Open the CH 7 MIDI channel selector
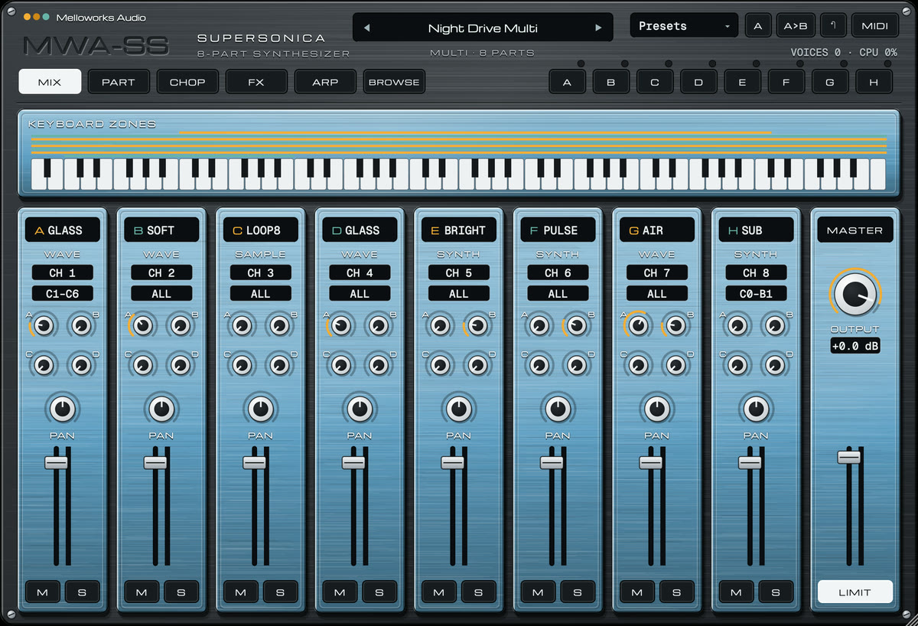The image size is (918, 626). (657, 272)
